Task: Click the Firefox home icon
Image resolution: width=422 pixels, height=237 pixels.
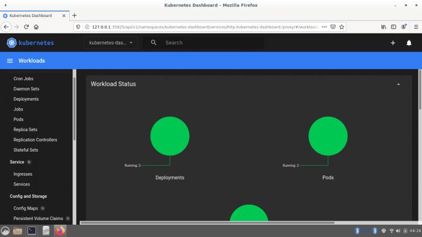Action: [x=36, y=27]
